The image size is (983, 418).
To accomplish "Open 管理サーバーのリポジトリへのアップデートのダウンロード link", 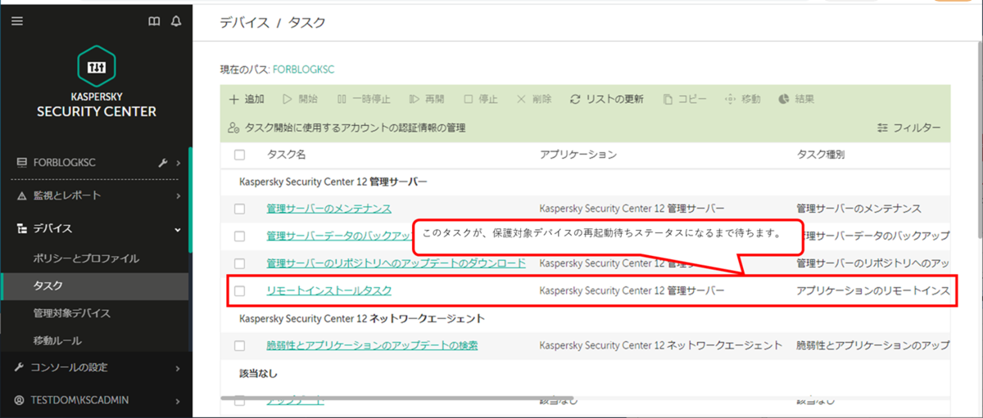I will [x=396, y=263].
